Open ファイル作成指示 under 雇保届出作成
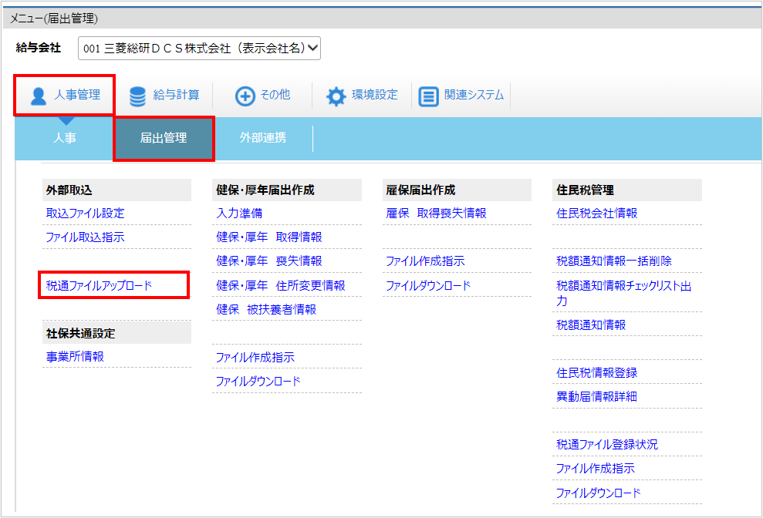Image resolution: width=763 pixels, height=518 pixels. [425, 261]
